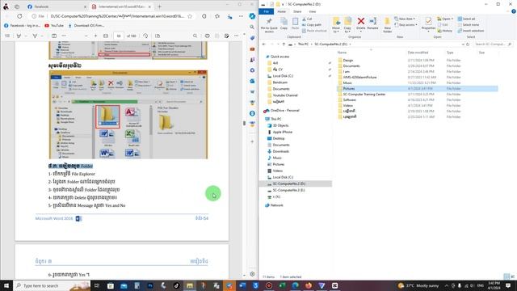517x291 pixels.
Task: Click the PDF zoom out minus button
Action: (x=86, y=36)
